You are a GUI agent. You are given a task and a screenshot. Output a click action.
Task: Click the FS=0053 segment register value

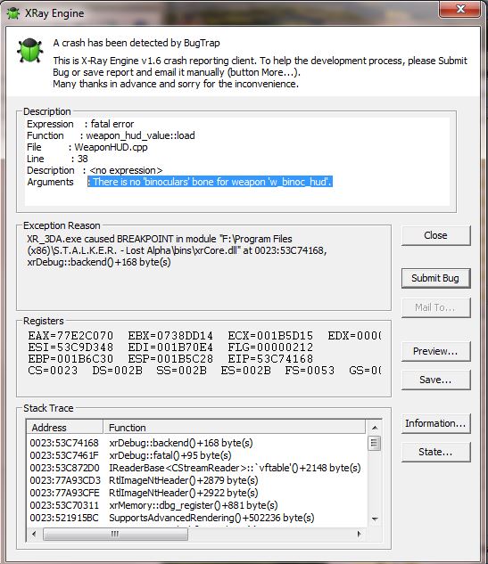point(310,371)
